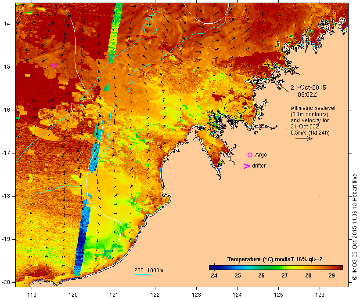The image size is (360, 299).
Task: Click the "(0.1m contours)" text
Action: (310, 114)
